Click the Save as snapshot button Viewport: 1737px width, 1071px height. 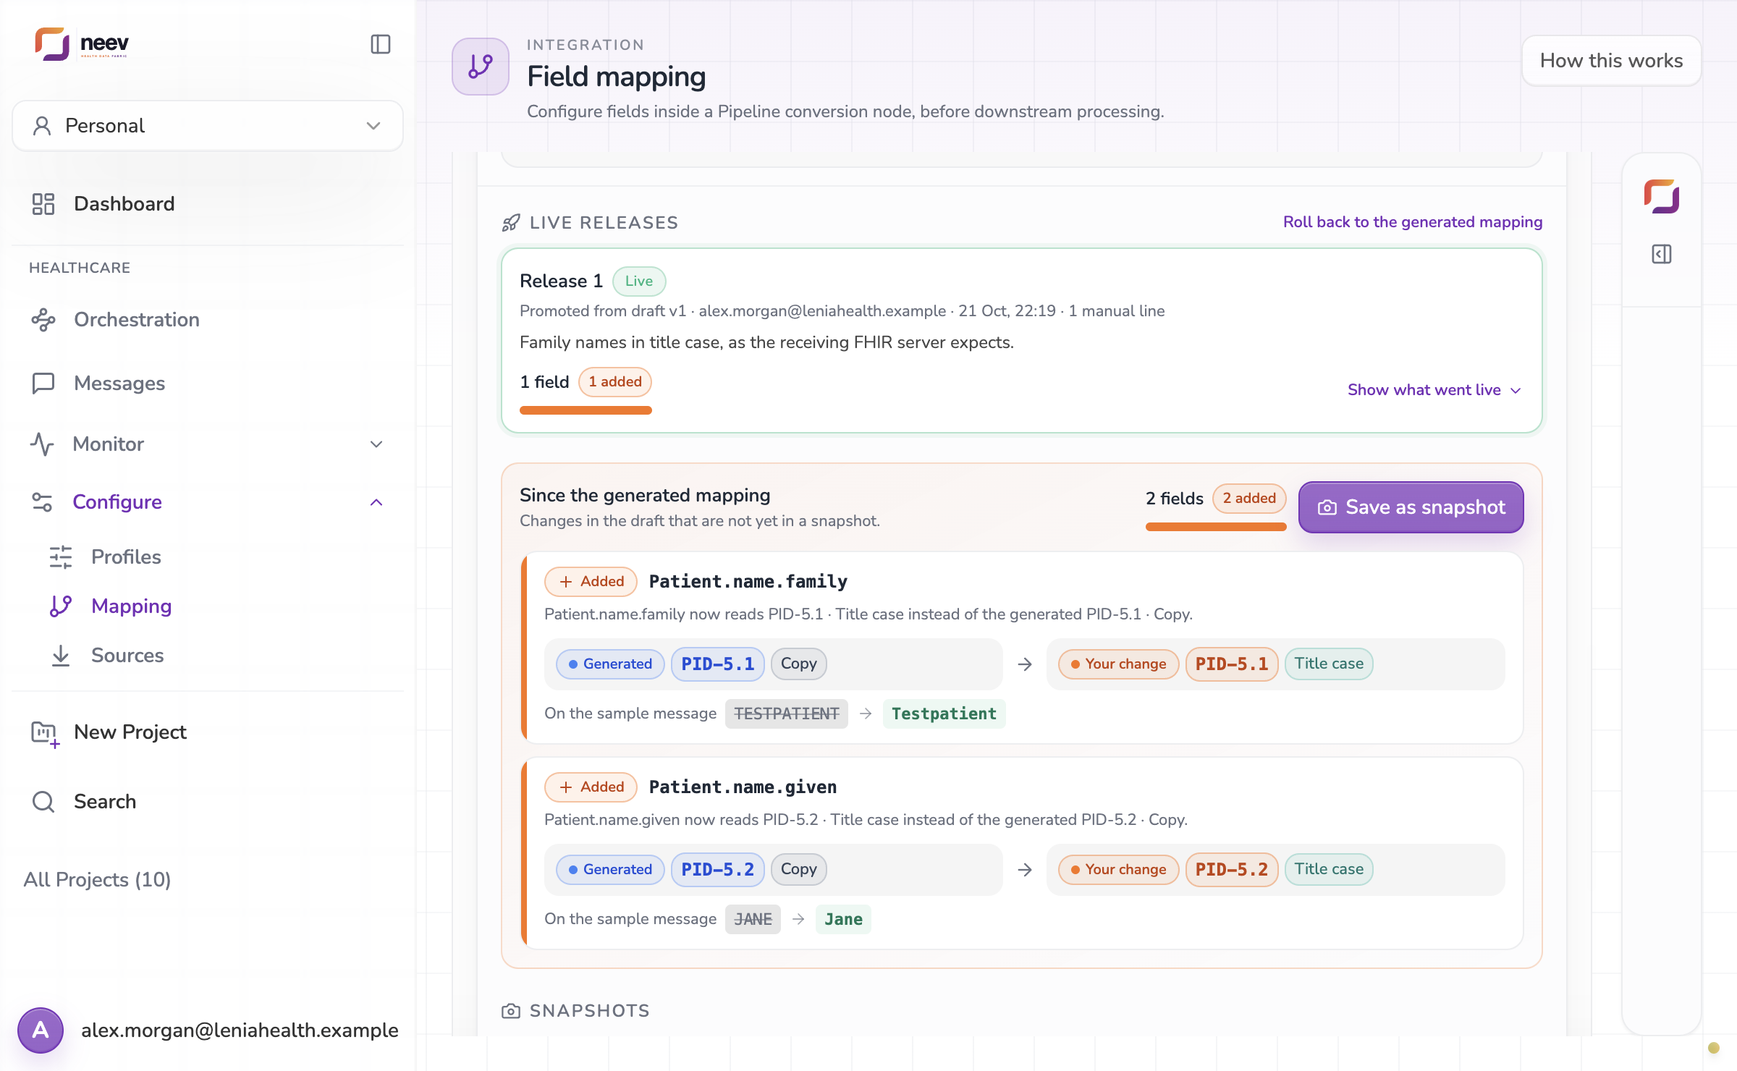[x=1411, y=507]
